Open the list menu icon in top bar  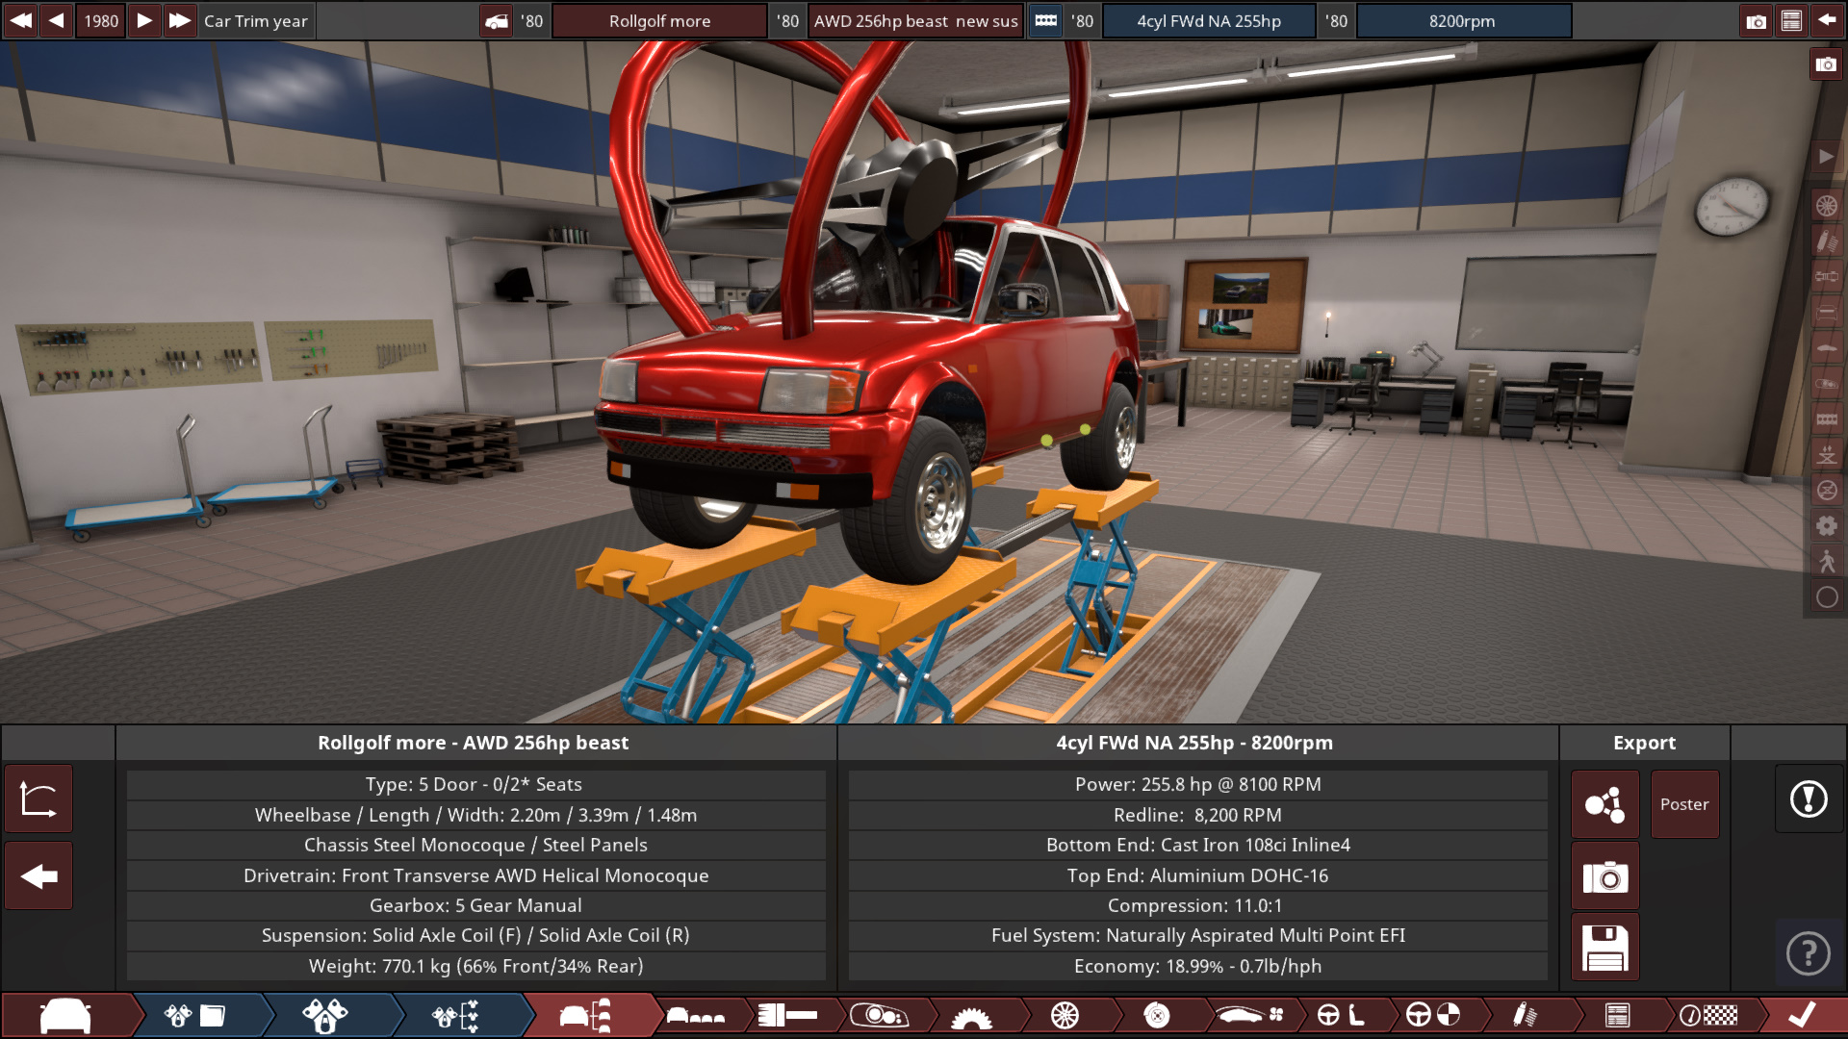pos(1791,20)
